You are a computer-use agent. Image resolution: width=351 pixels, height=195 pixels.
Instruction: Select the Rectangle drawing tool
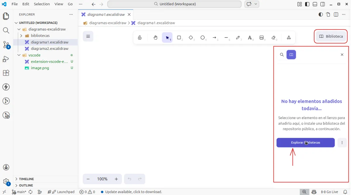179,38
